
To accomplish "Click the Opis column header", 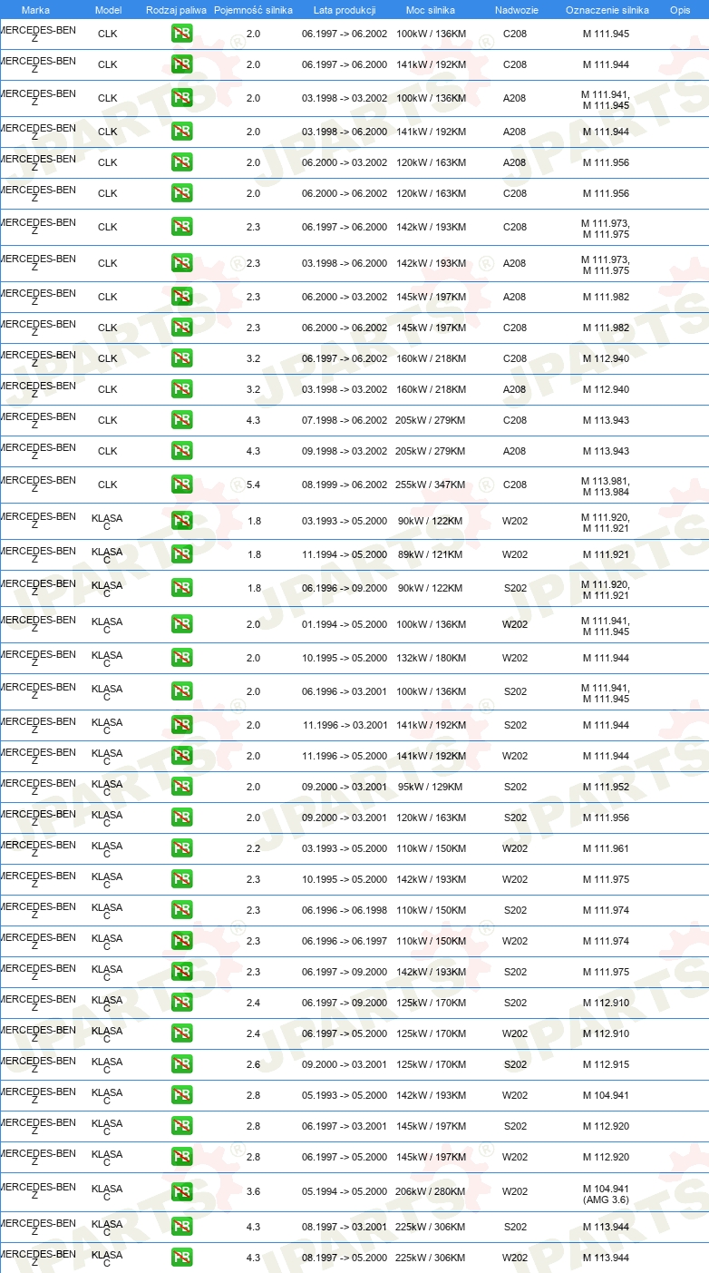I will coord(679,10).
